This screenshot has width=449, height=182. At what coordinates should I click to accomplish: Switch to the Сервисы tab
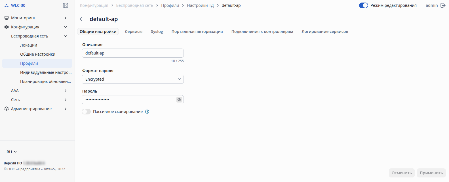coord(134,32)
